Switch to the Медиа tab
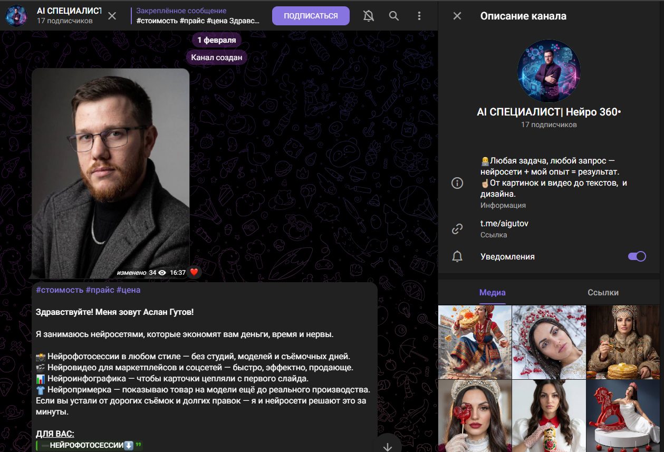Screen dimensions: 664x452 [x=493, y=293]
